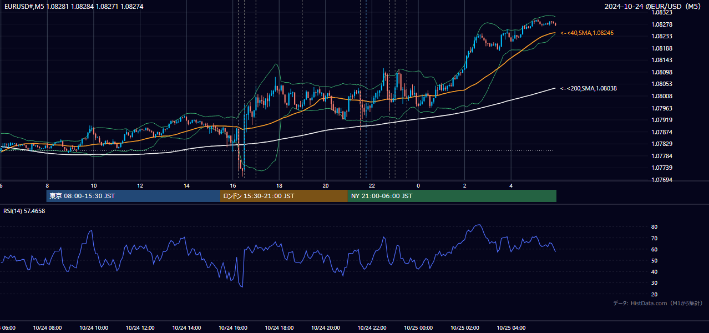
Task: Click the HistData.com data source credit
Action: tap(658, 304)
